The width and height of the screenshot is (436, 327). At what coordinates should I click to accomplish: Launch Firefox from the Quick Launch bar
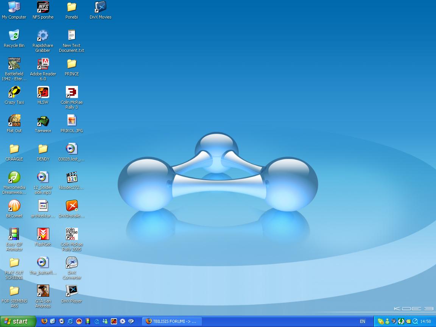tap(44, 321)
